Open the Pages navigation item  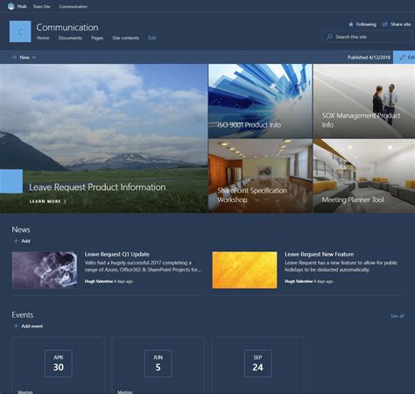click(97, 38)
